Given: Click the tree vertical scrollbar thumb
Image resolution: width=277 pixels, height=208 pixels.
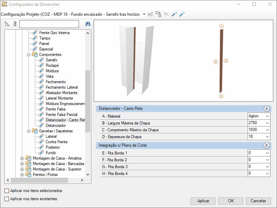Looking at the screenshot, I should (x=88, y=101).
